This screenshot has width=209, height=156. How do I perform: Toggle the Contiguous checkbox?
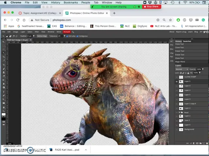(x=77, y=36)
